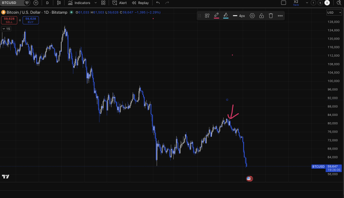The height and width of the screenshot is (198, 344).
Task: Click the blue BUY 59,628 button
Action: point(30,20)
